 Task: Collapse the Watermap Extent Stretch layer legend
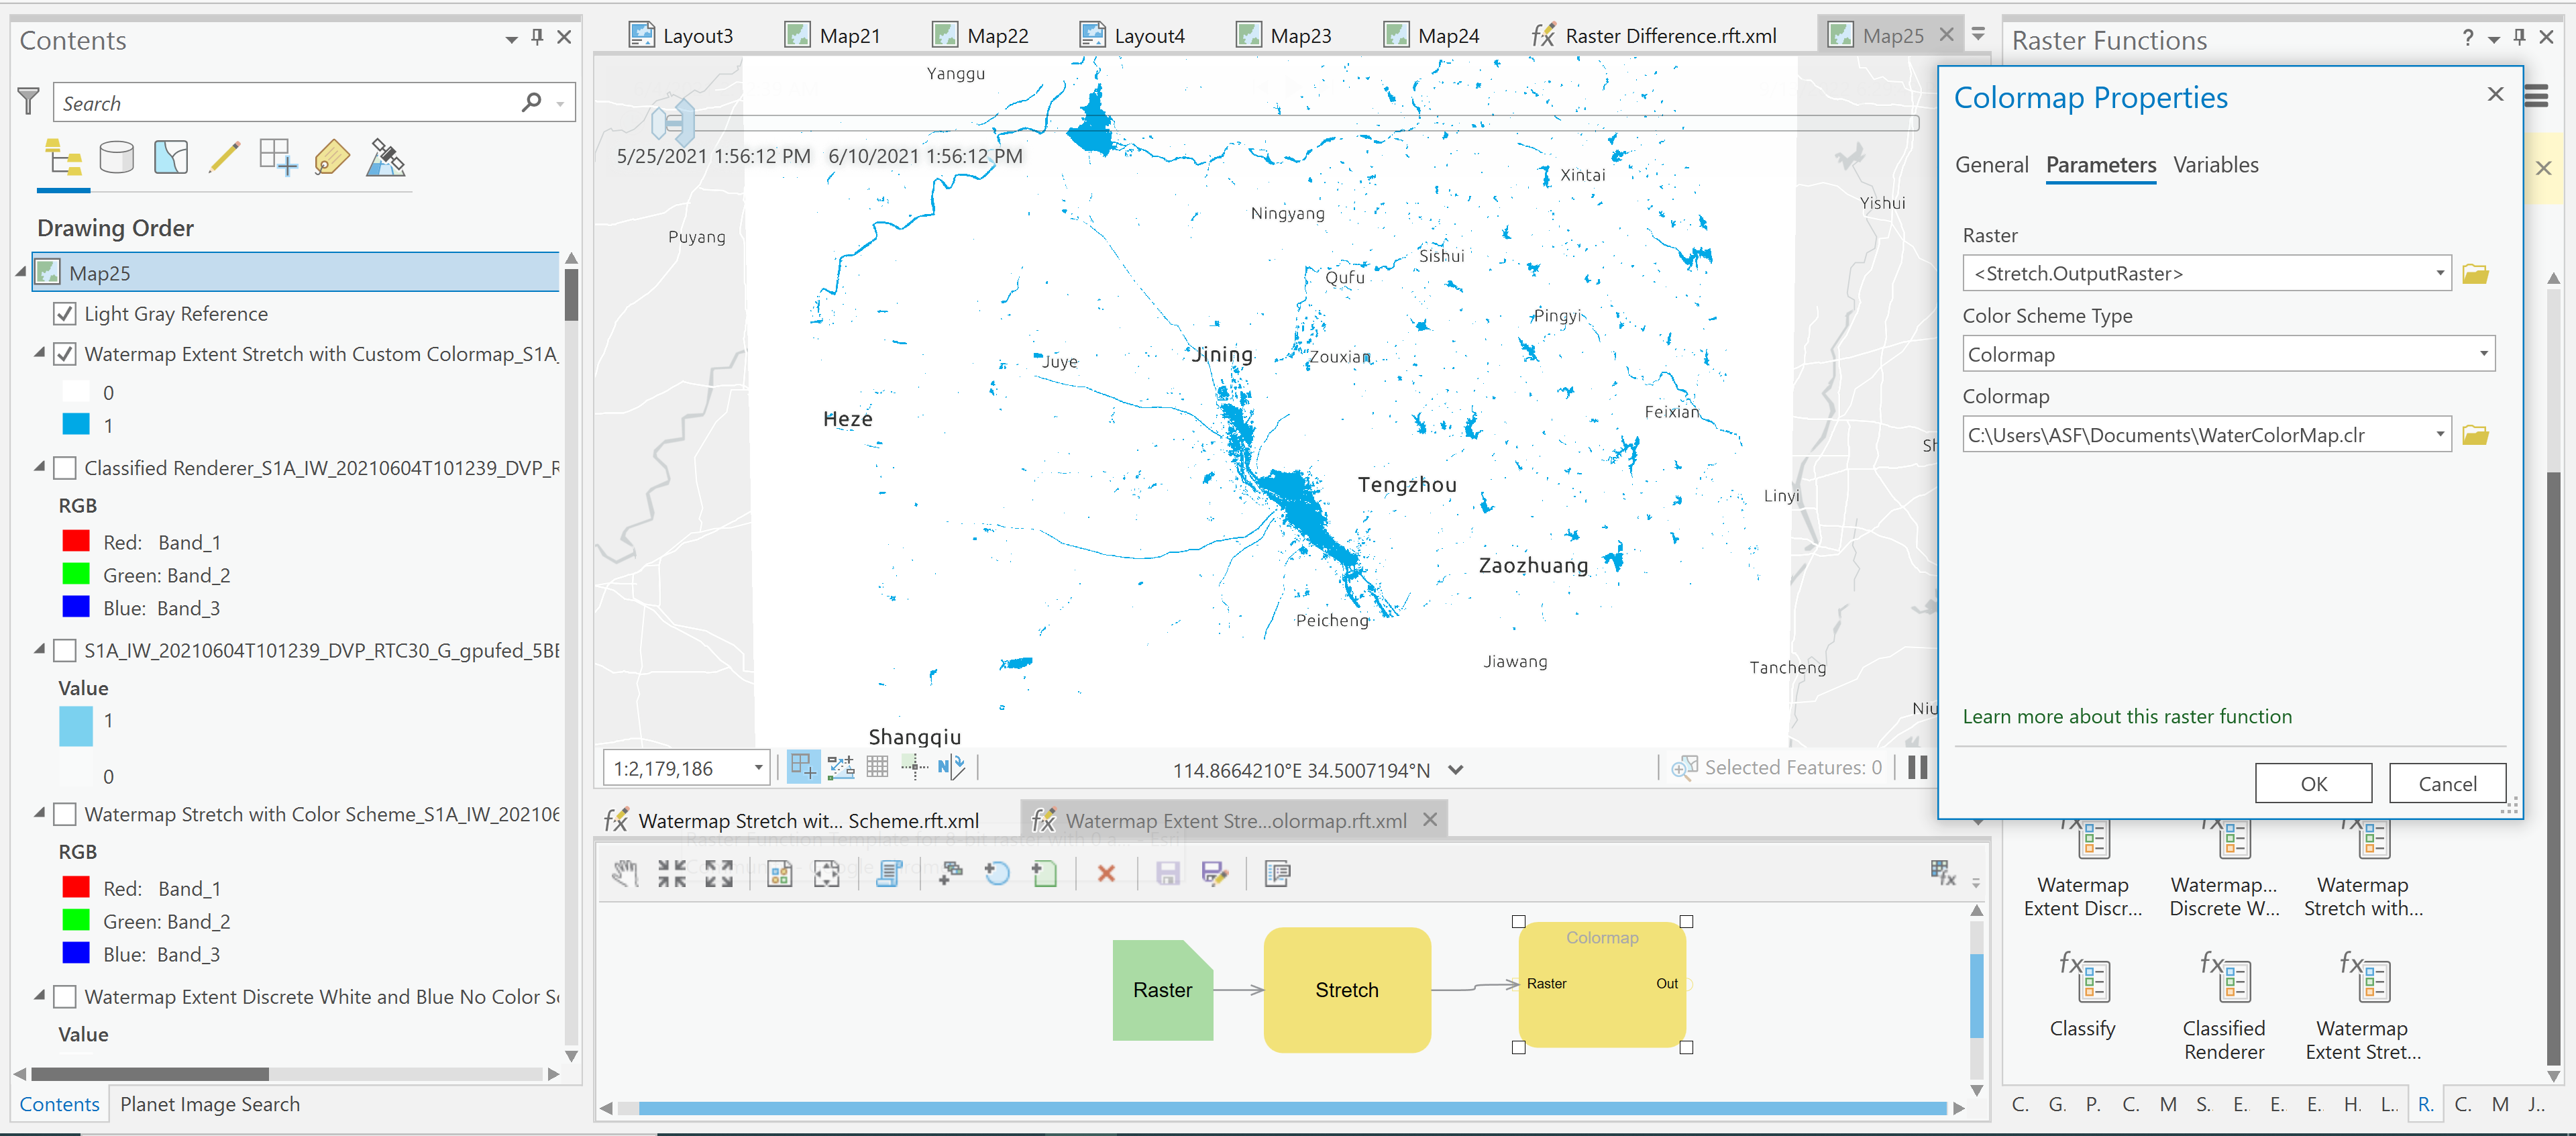[x=40, y=353]
